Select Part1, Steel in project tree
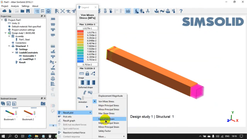The width and height of the screenshot is (247, 139). click(24, 40)
